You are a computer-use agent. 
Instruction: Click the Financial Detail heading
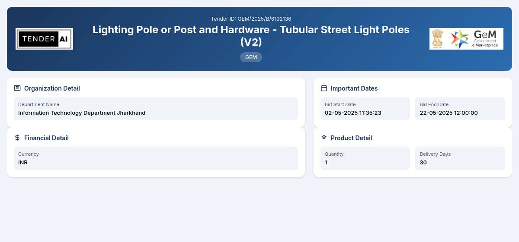click(46, 138)
